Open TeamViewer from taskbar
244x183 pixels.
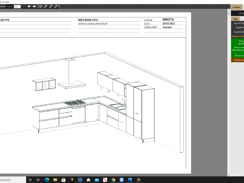pyautogui.click(x=121, y=180)
